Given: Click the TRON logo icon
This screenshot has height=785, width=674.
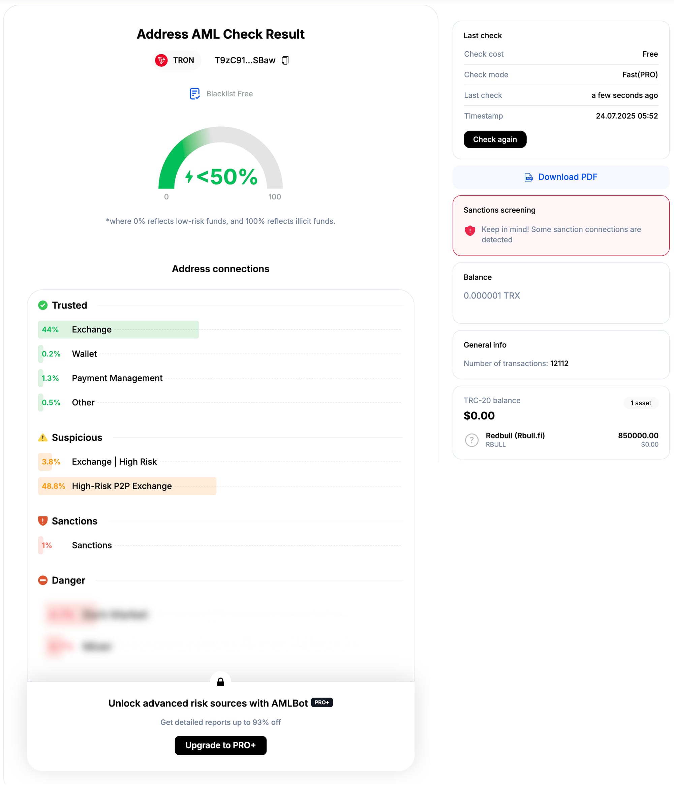Looking at the screenshot, I should 161,60.
